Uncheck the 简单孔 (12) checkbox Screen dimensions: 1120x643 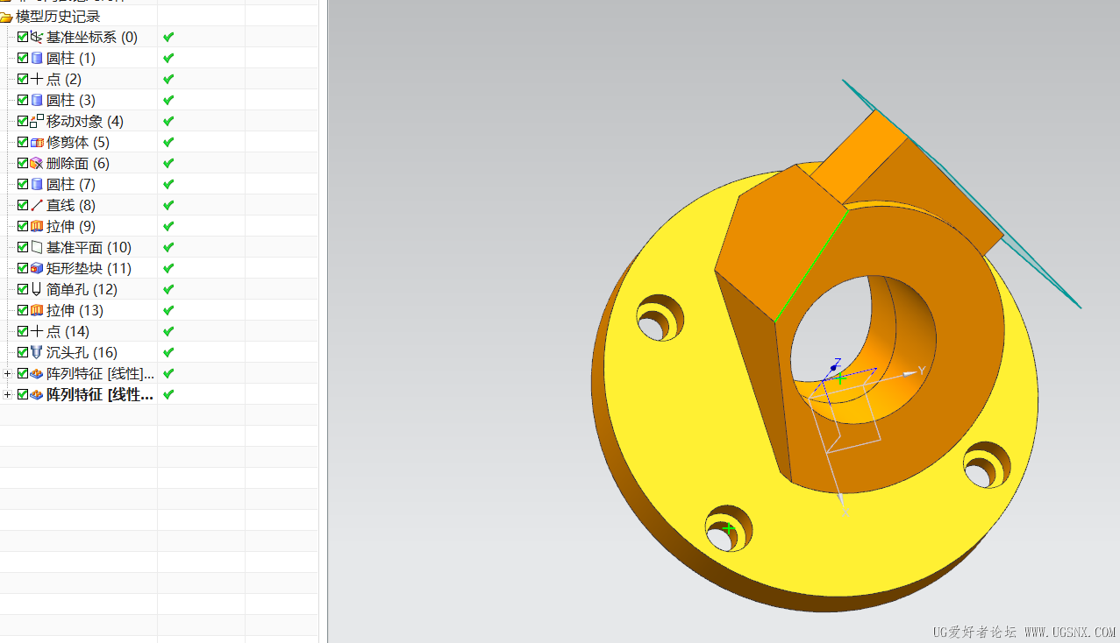click(23, 289)
